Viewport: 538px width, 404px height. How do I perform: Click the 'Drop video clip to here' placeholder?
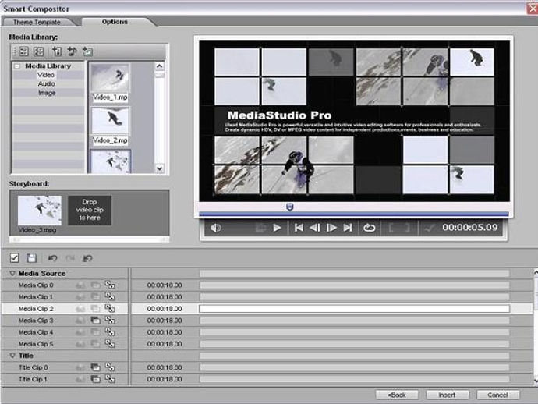tap(90, 210)
